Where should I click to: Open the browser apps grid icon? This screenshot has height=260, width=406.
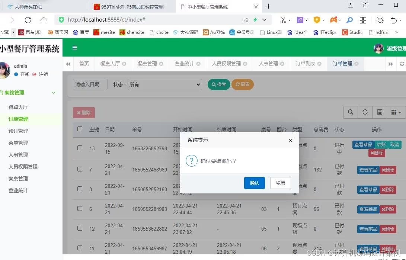pos(363,20)
